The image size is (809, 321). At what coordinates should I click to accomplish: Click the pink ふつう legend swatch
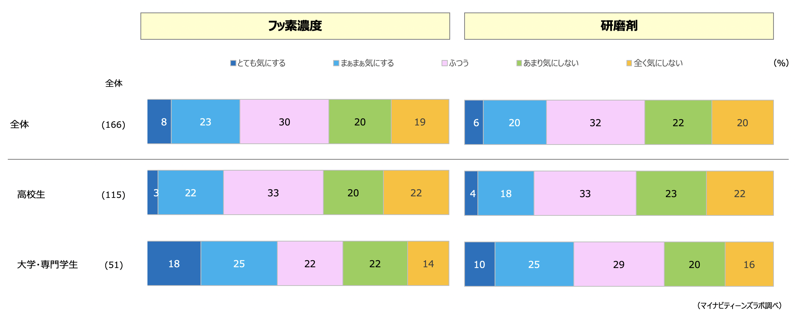pyautogui.click(x=445, y=63)
